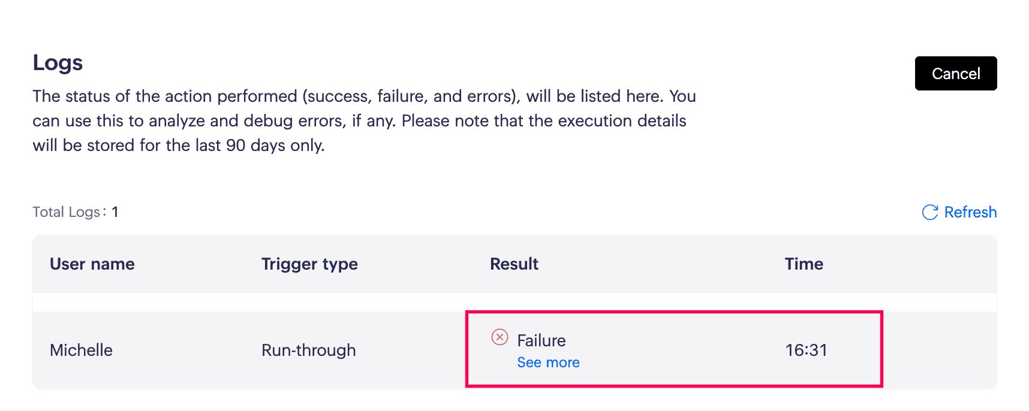Click the Result column header
Screen dimensions: 1029x411
(514, 264)
